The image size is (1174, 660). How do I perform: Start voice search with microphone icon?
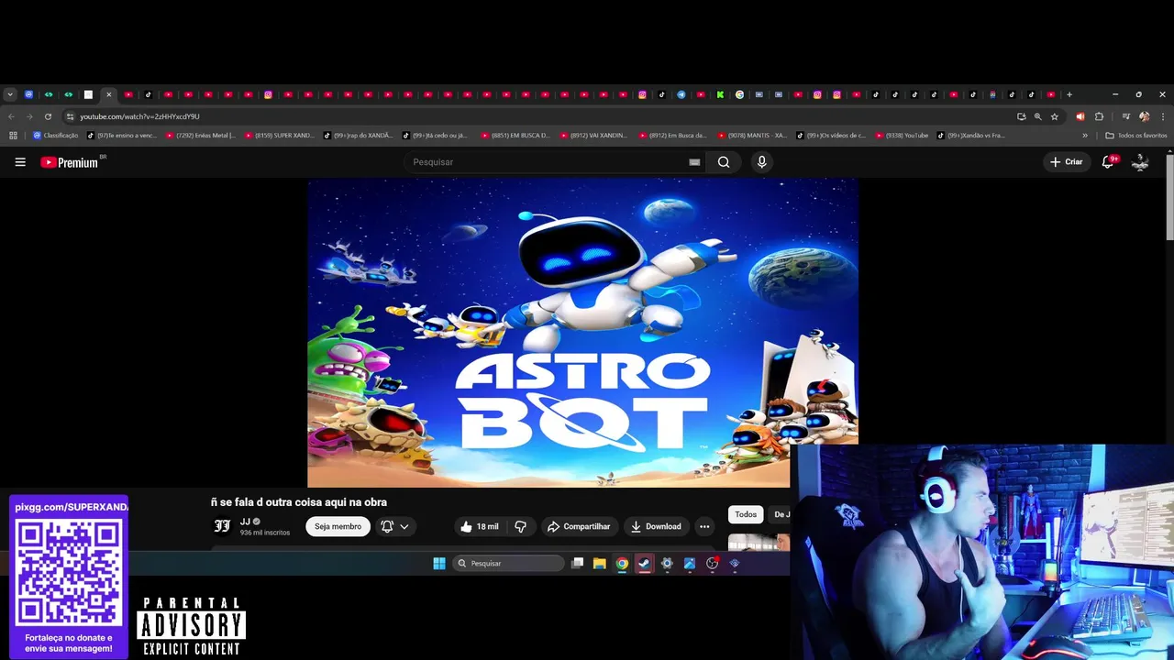(x=761, y=162)
